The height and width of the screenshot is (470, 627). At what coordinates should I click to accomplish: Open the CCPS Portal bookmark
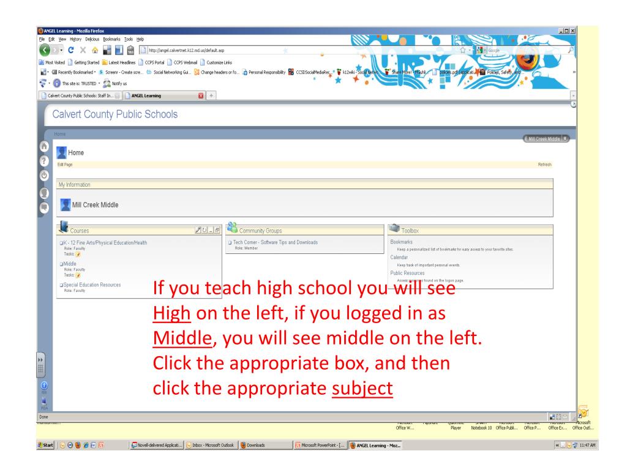[x=152, y=62]
